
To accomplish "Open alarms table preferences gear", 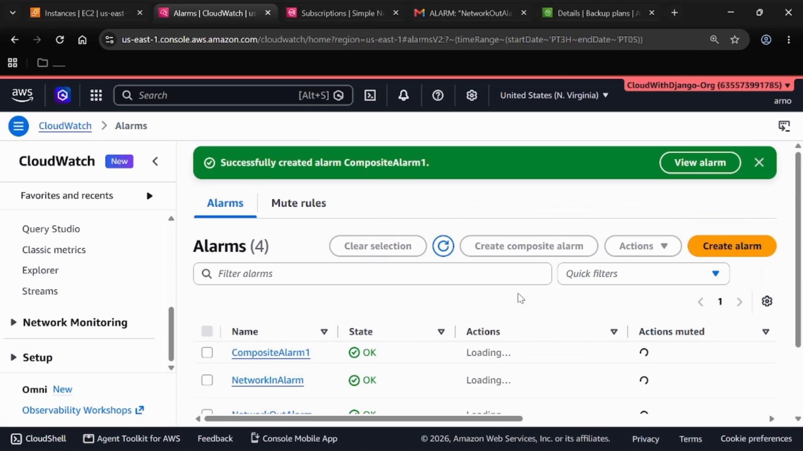I will [767, 301].
